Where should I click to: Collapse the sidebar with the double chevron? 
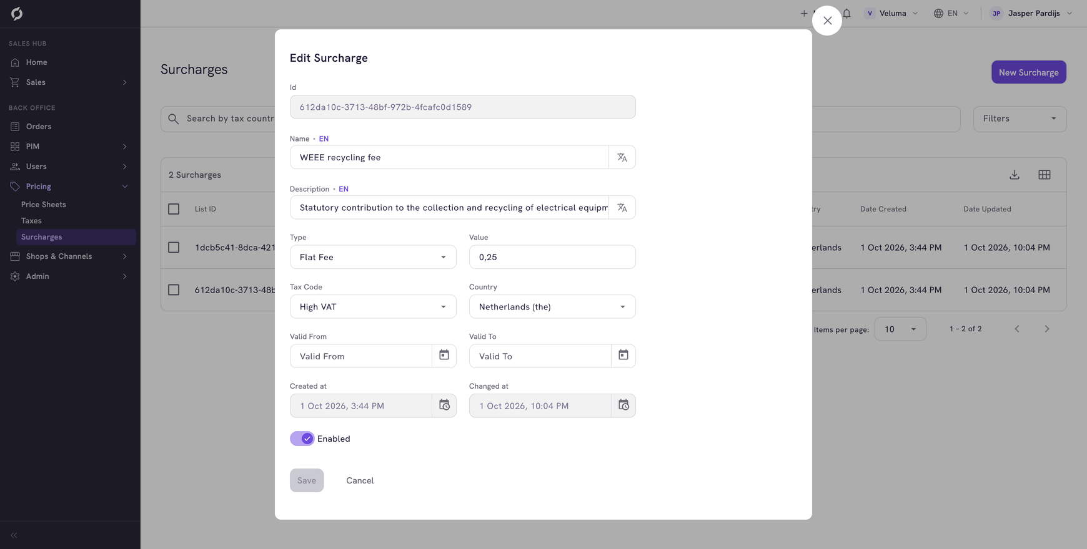[x=14, y=535]
